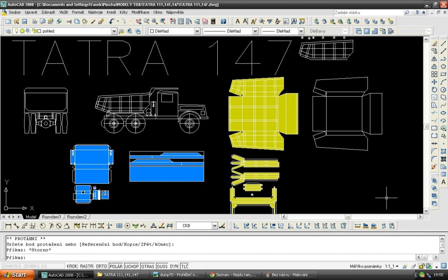
Task: Switch to the Rozvržení1 layout tab
Action: [52, 217]
